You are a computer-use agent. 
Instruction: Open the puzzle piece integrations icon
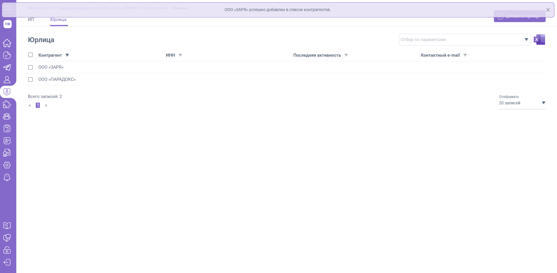(x=7, y=104)
